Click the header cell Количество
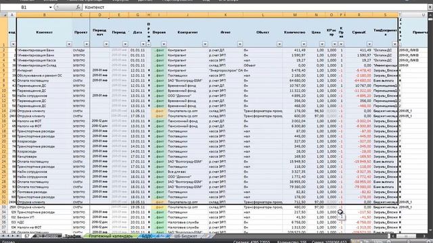The height and width of the screenshot is (243, 433). pos(295,32)
